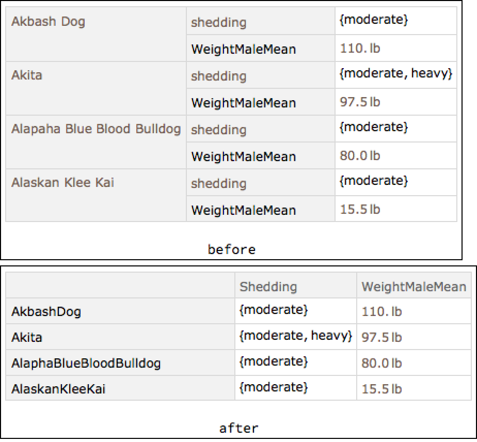
Task: Select 'AlaphaBlueBloodBulldog' row key in after table
Action: 86,363
